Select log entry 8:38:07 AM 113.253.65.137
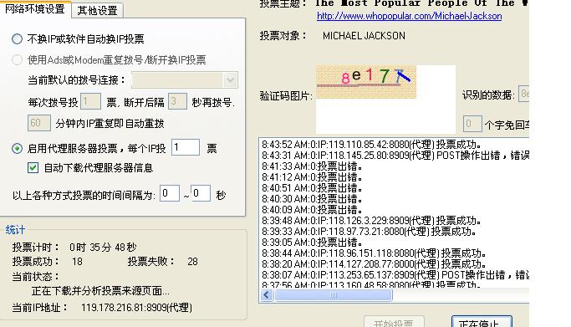The image size is (571, 327). click(395, 275)
